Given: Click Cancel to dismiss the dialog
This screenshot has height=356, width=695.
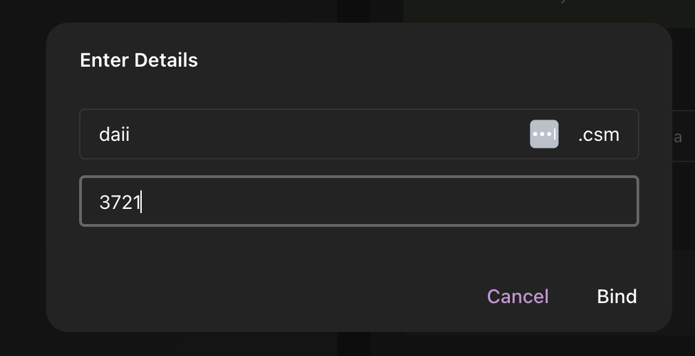Looking at the screenshot, I should (517, 296).
